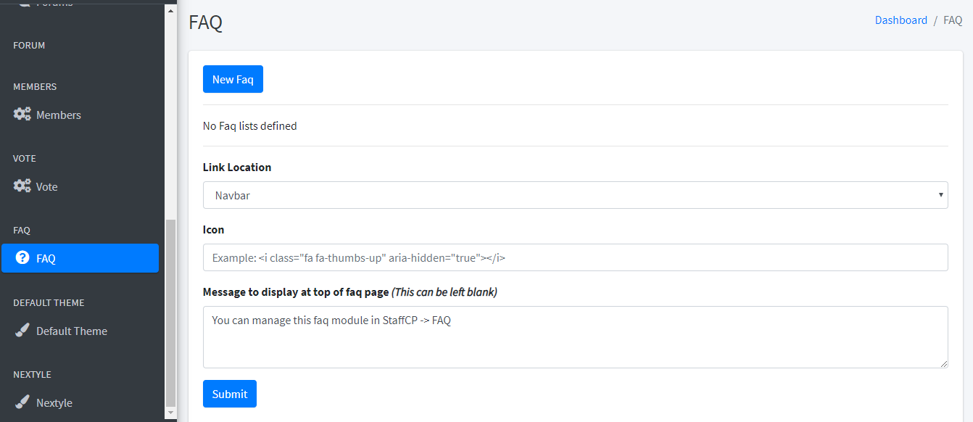
Task: Select the FAQ question mark icon
Action: coord(21,257)
